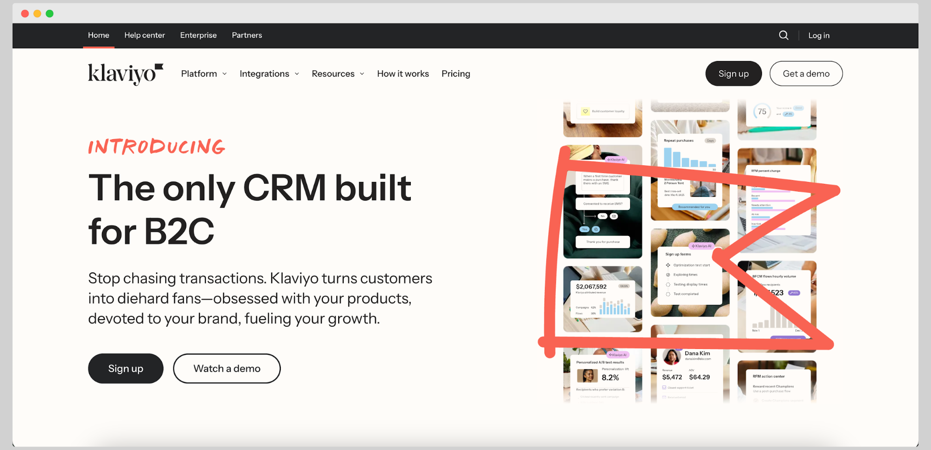Screen dimensions: 931x450
Task: Expand the Resources menu
Action: click(x=338, y=74)
